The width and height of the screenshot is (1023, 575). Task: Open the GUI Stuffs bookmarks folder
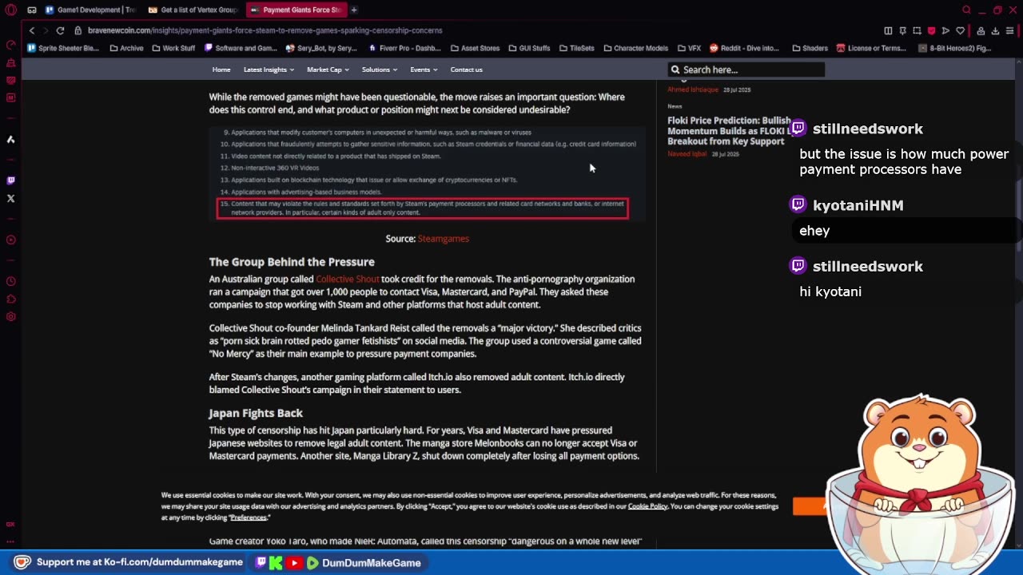tap(529, 48)
